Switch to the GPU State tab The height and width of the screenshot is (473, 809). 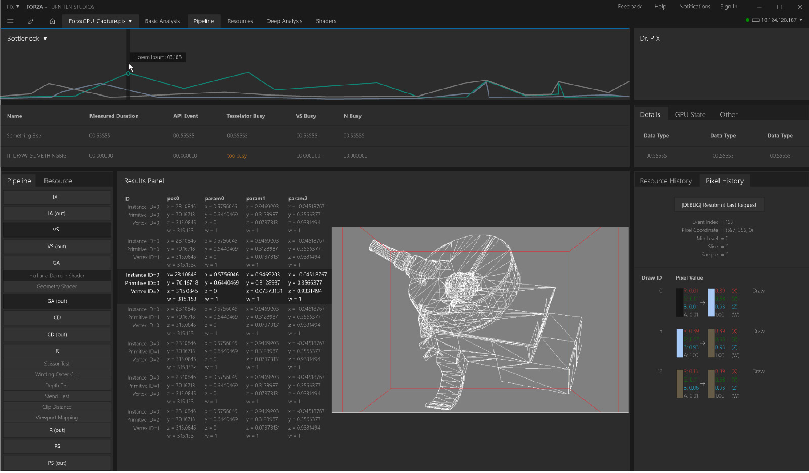[x=690, y=114]
